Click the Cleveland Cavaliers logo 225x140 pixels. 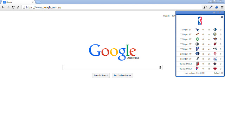pos(198,34)
